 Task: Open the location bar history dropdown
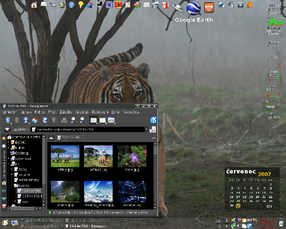(x=146, y=129)
